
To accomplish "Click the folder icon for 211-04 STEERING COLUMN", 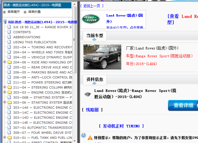I will point(10,87).
